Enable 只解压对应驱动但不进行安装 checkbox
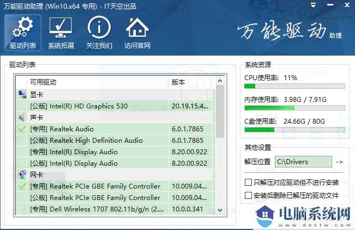 coord(248,182)
